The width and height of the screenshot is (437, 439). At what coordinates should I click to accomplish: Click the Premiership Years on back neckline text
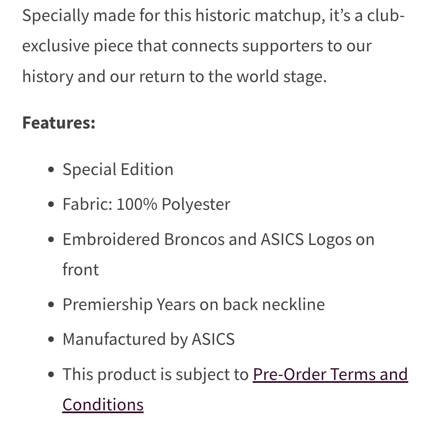tap(194, 304)
